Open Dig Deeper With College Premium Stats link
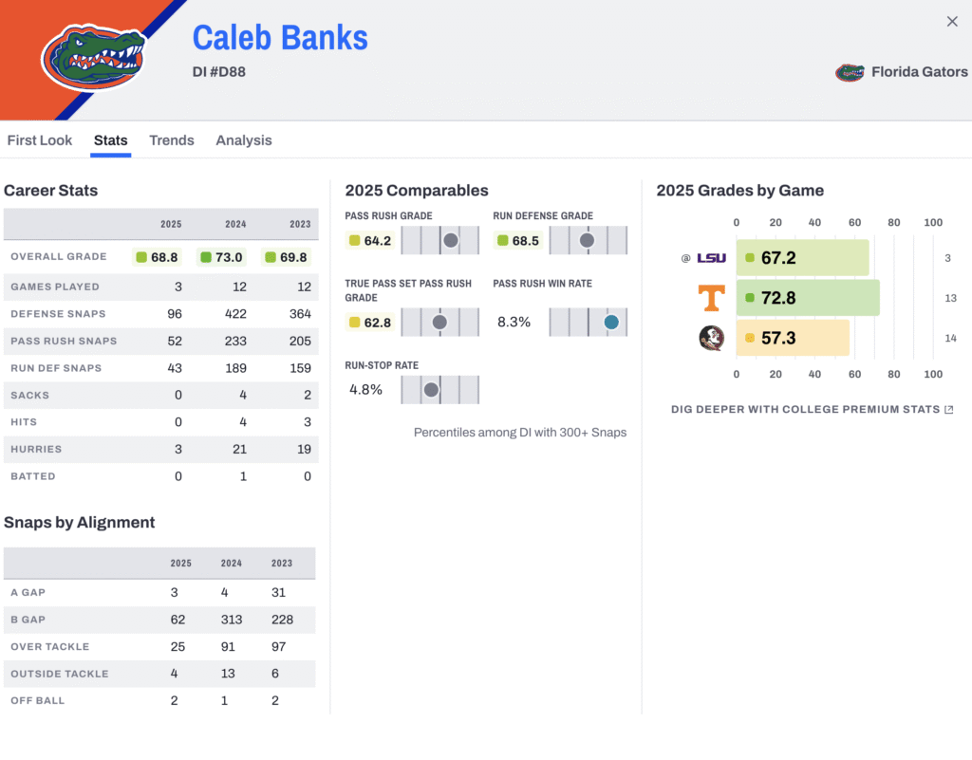The height and width of the screenshot is (760, 972). tap(805, 410)
